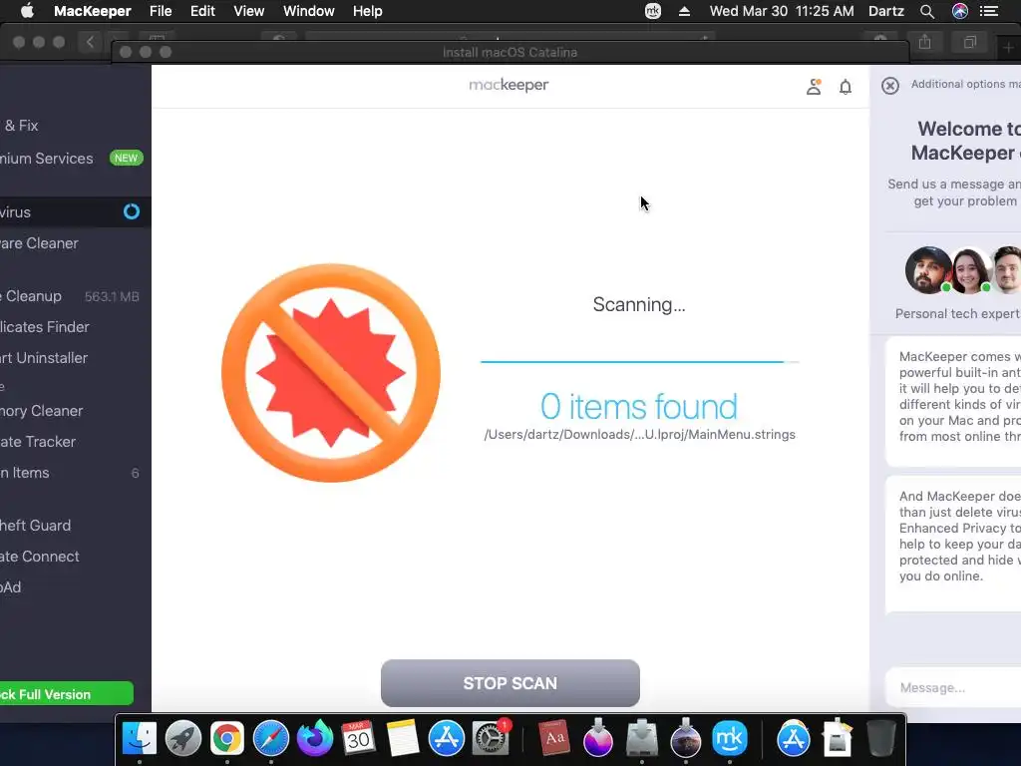Open System Preferences from the Dock
This screenshot has height=766, width=1021.
491,738
